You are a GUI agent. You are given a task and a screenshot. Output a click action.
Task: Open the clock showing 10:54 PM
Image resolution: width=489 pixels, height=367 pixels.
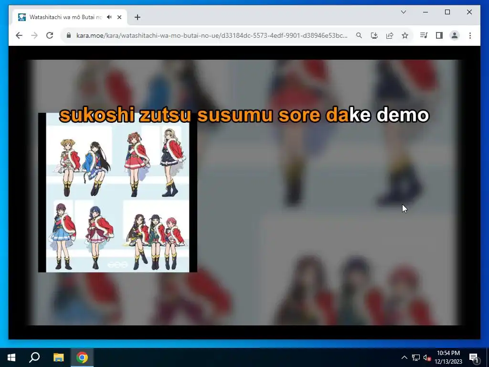tap(448, 357)
